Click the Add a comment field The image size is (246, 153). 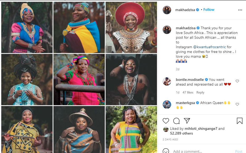pyautogui.click(x=200, y=151)
